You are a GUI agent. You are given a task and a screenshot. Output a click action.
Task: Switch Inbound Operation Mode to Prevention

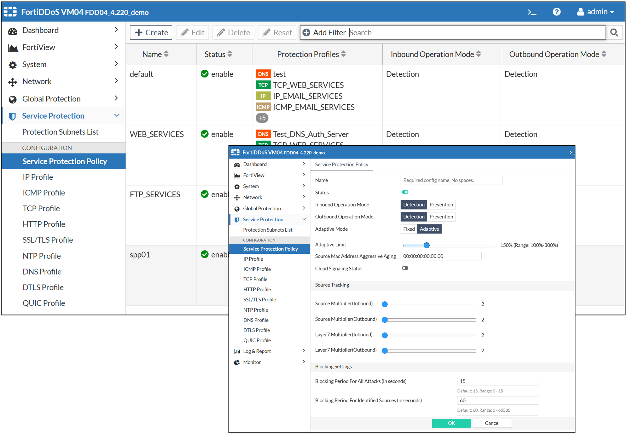[441, 204]
